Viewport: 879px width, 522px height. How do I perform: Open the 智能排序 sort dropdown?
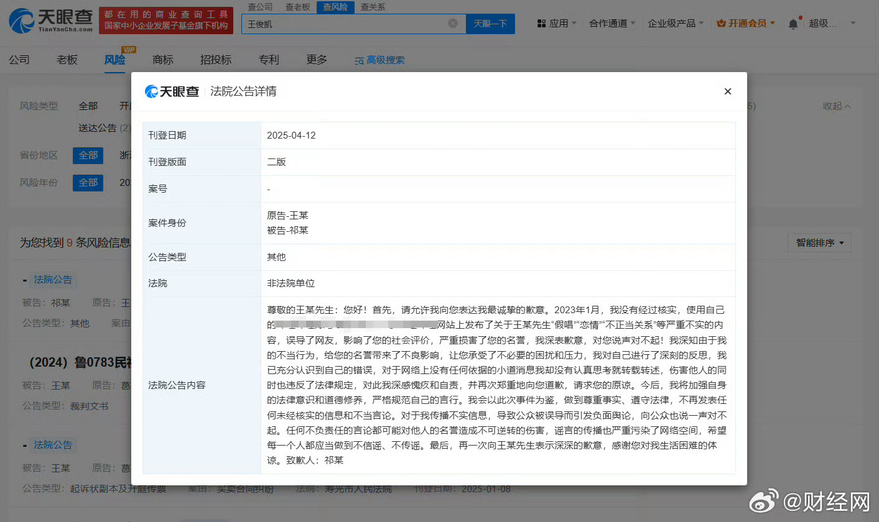(819, 243)
